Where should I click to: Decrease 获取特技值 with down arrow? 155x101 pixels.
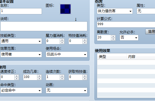pos(85,79)
